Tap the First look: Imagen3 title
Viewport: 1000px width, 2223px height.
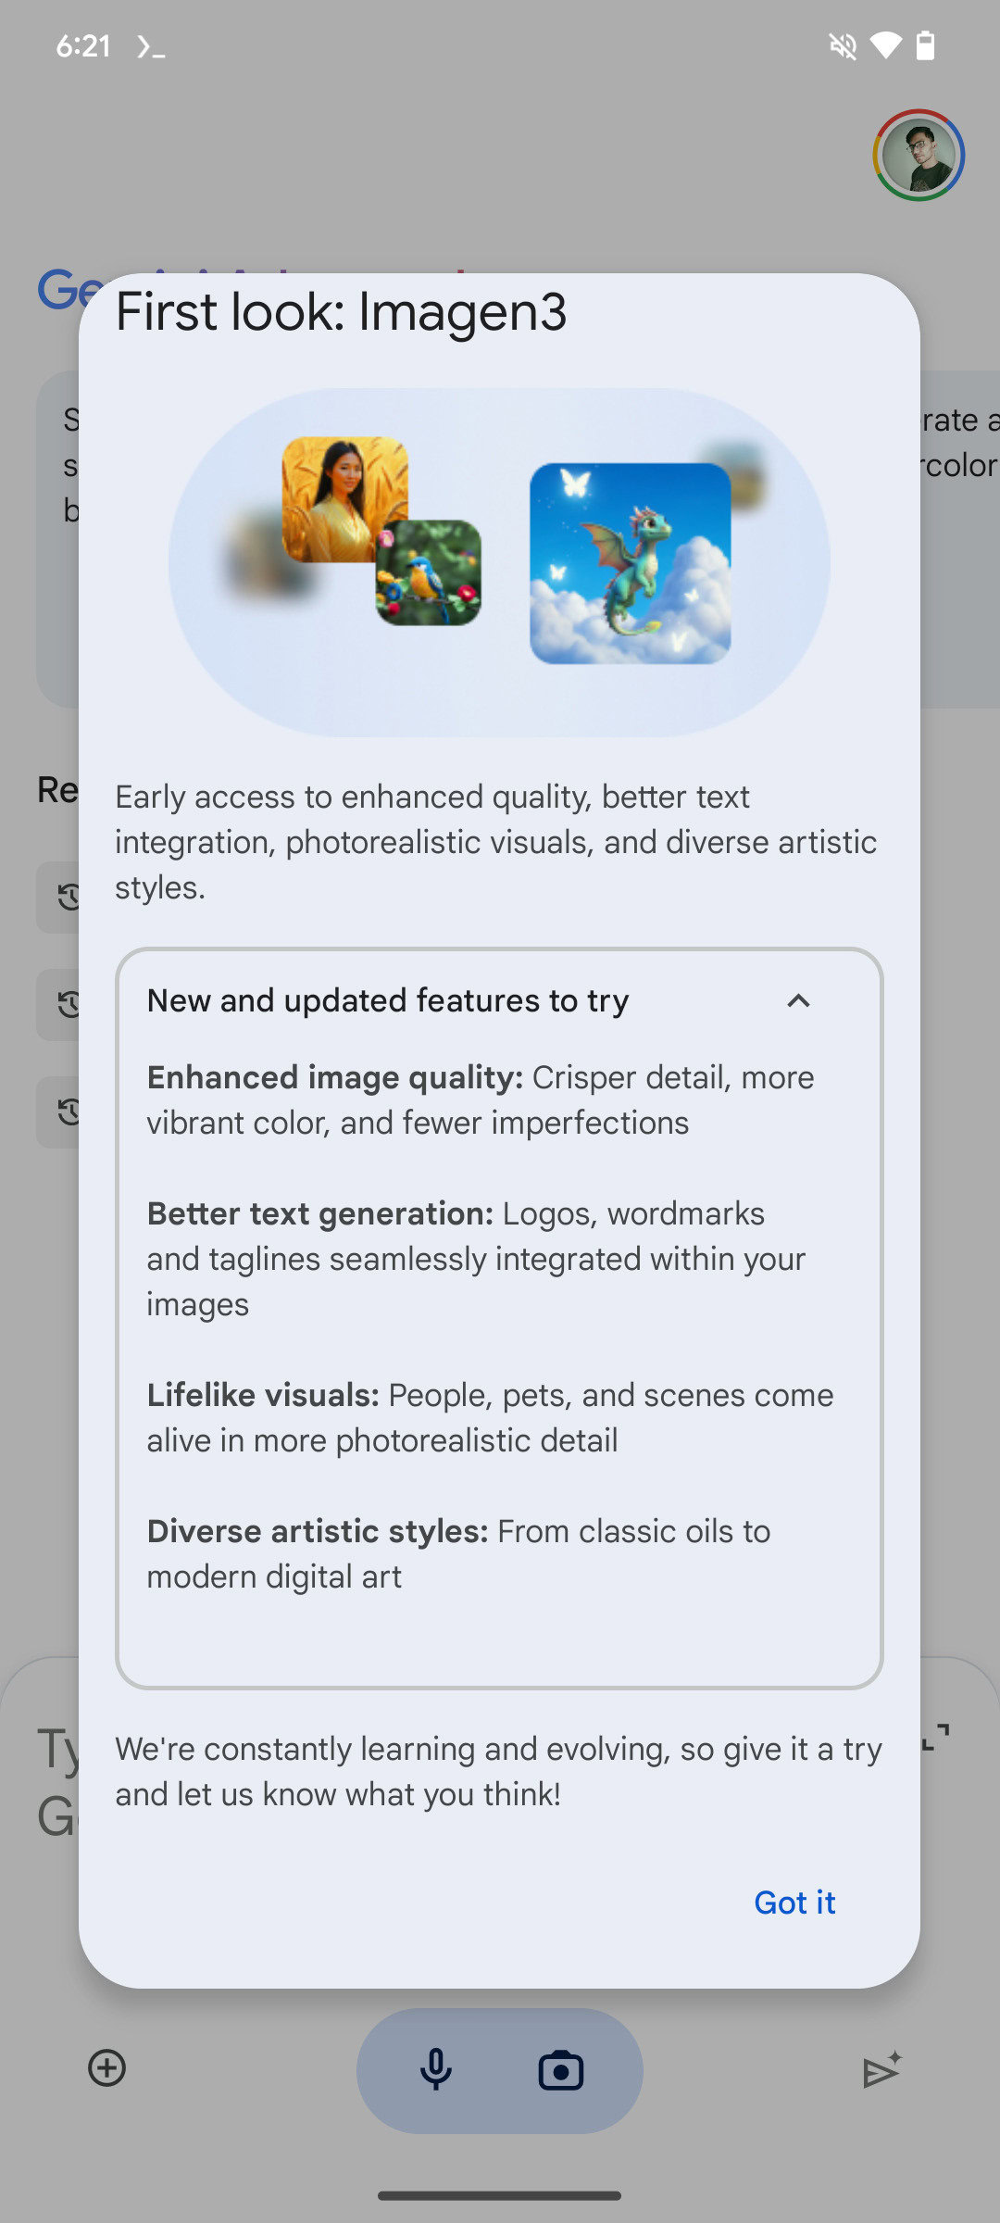click(x=341, y=312)
